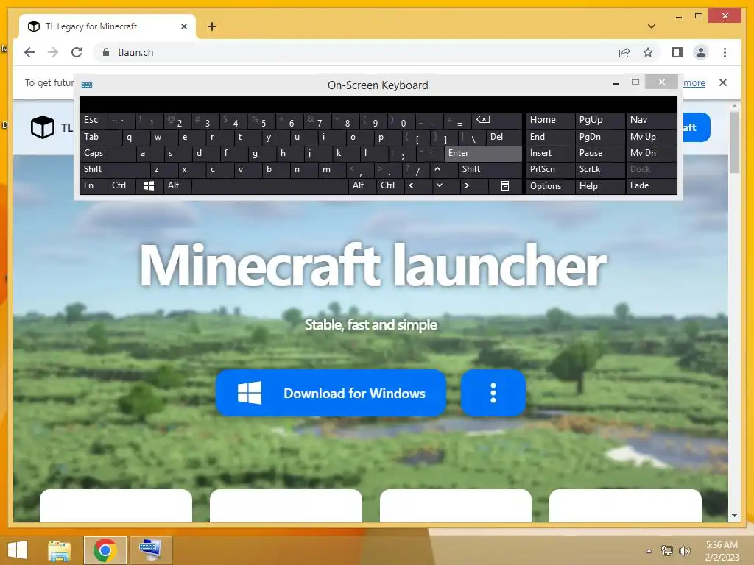Image resolution: width=754 pixels, height=565 pixels.
Task: Click the padlock site info icon
Action: 106,52
